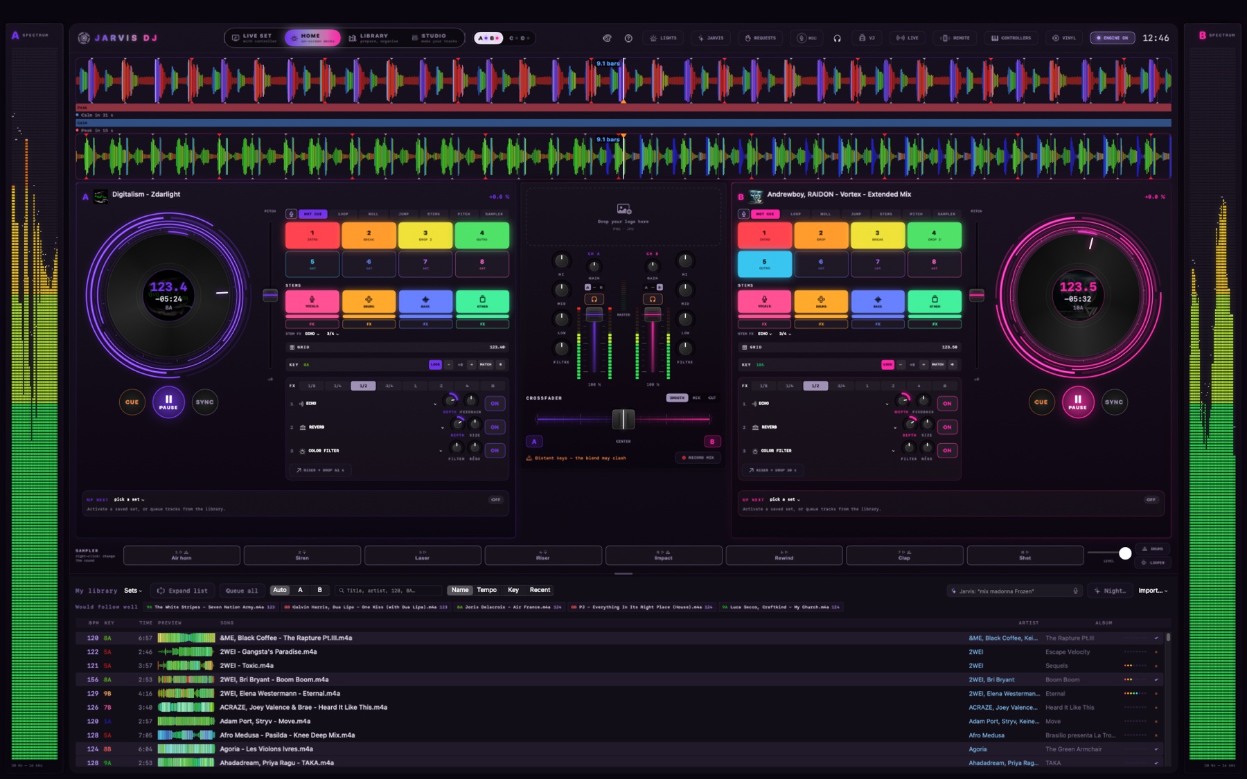This screenshot has width=1247, height=779.
Task: Toggle the Reverb ON button on deck A
Action: [495, 427]
